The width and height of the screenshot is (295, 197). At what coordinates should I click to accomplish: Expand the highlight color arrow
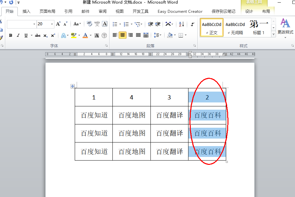pyautogui.click(x=79, y=35)
